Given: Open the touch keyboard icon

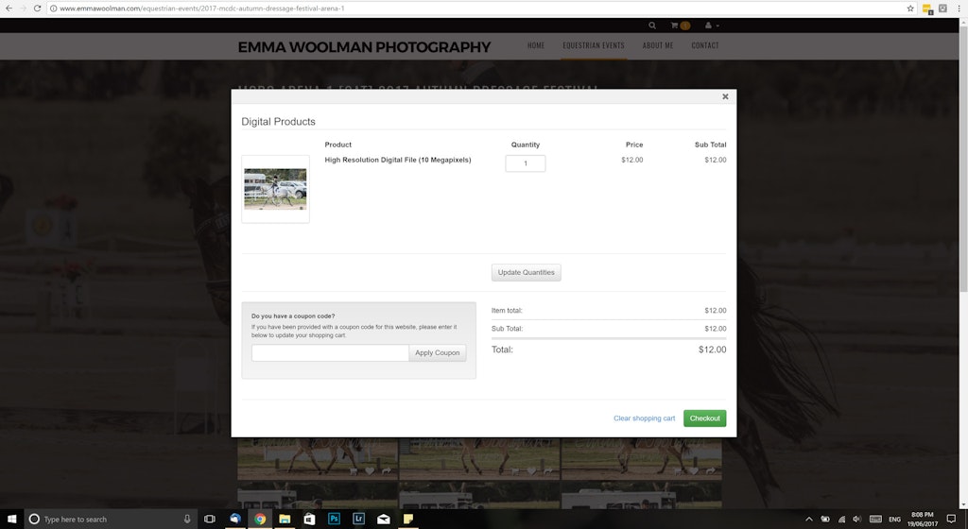Looking at the screenshot, I should click(875, 520).
